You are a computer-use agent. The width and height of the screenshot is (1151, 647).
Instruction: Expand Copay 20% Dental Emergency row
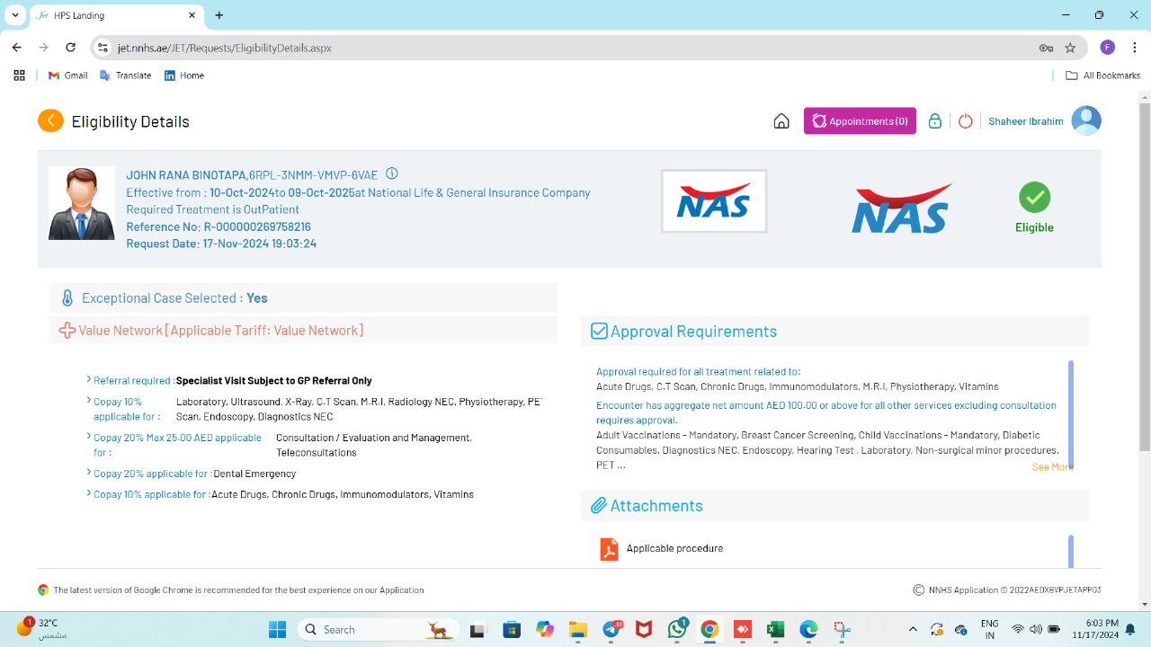(x=89, y=473)
